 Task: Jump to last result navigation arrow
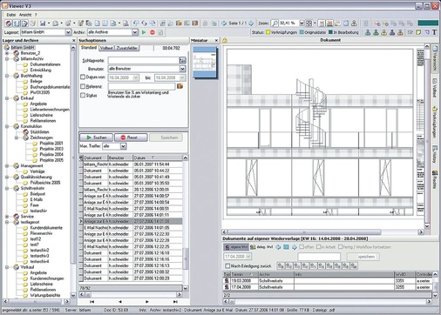pyautogui.click(x=175, y=302)
